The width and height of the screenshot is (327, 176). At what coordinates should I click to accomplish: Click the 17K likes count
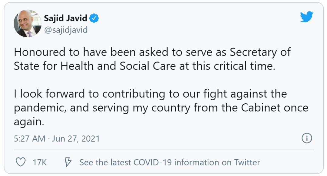coord(40,163)
